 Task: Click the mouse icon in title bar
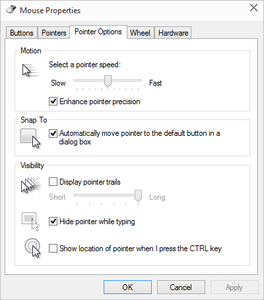tap(11, 10)
